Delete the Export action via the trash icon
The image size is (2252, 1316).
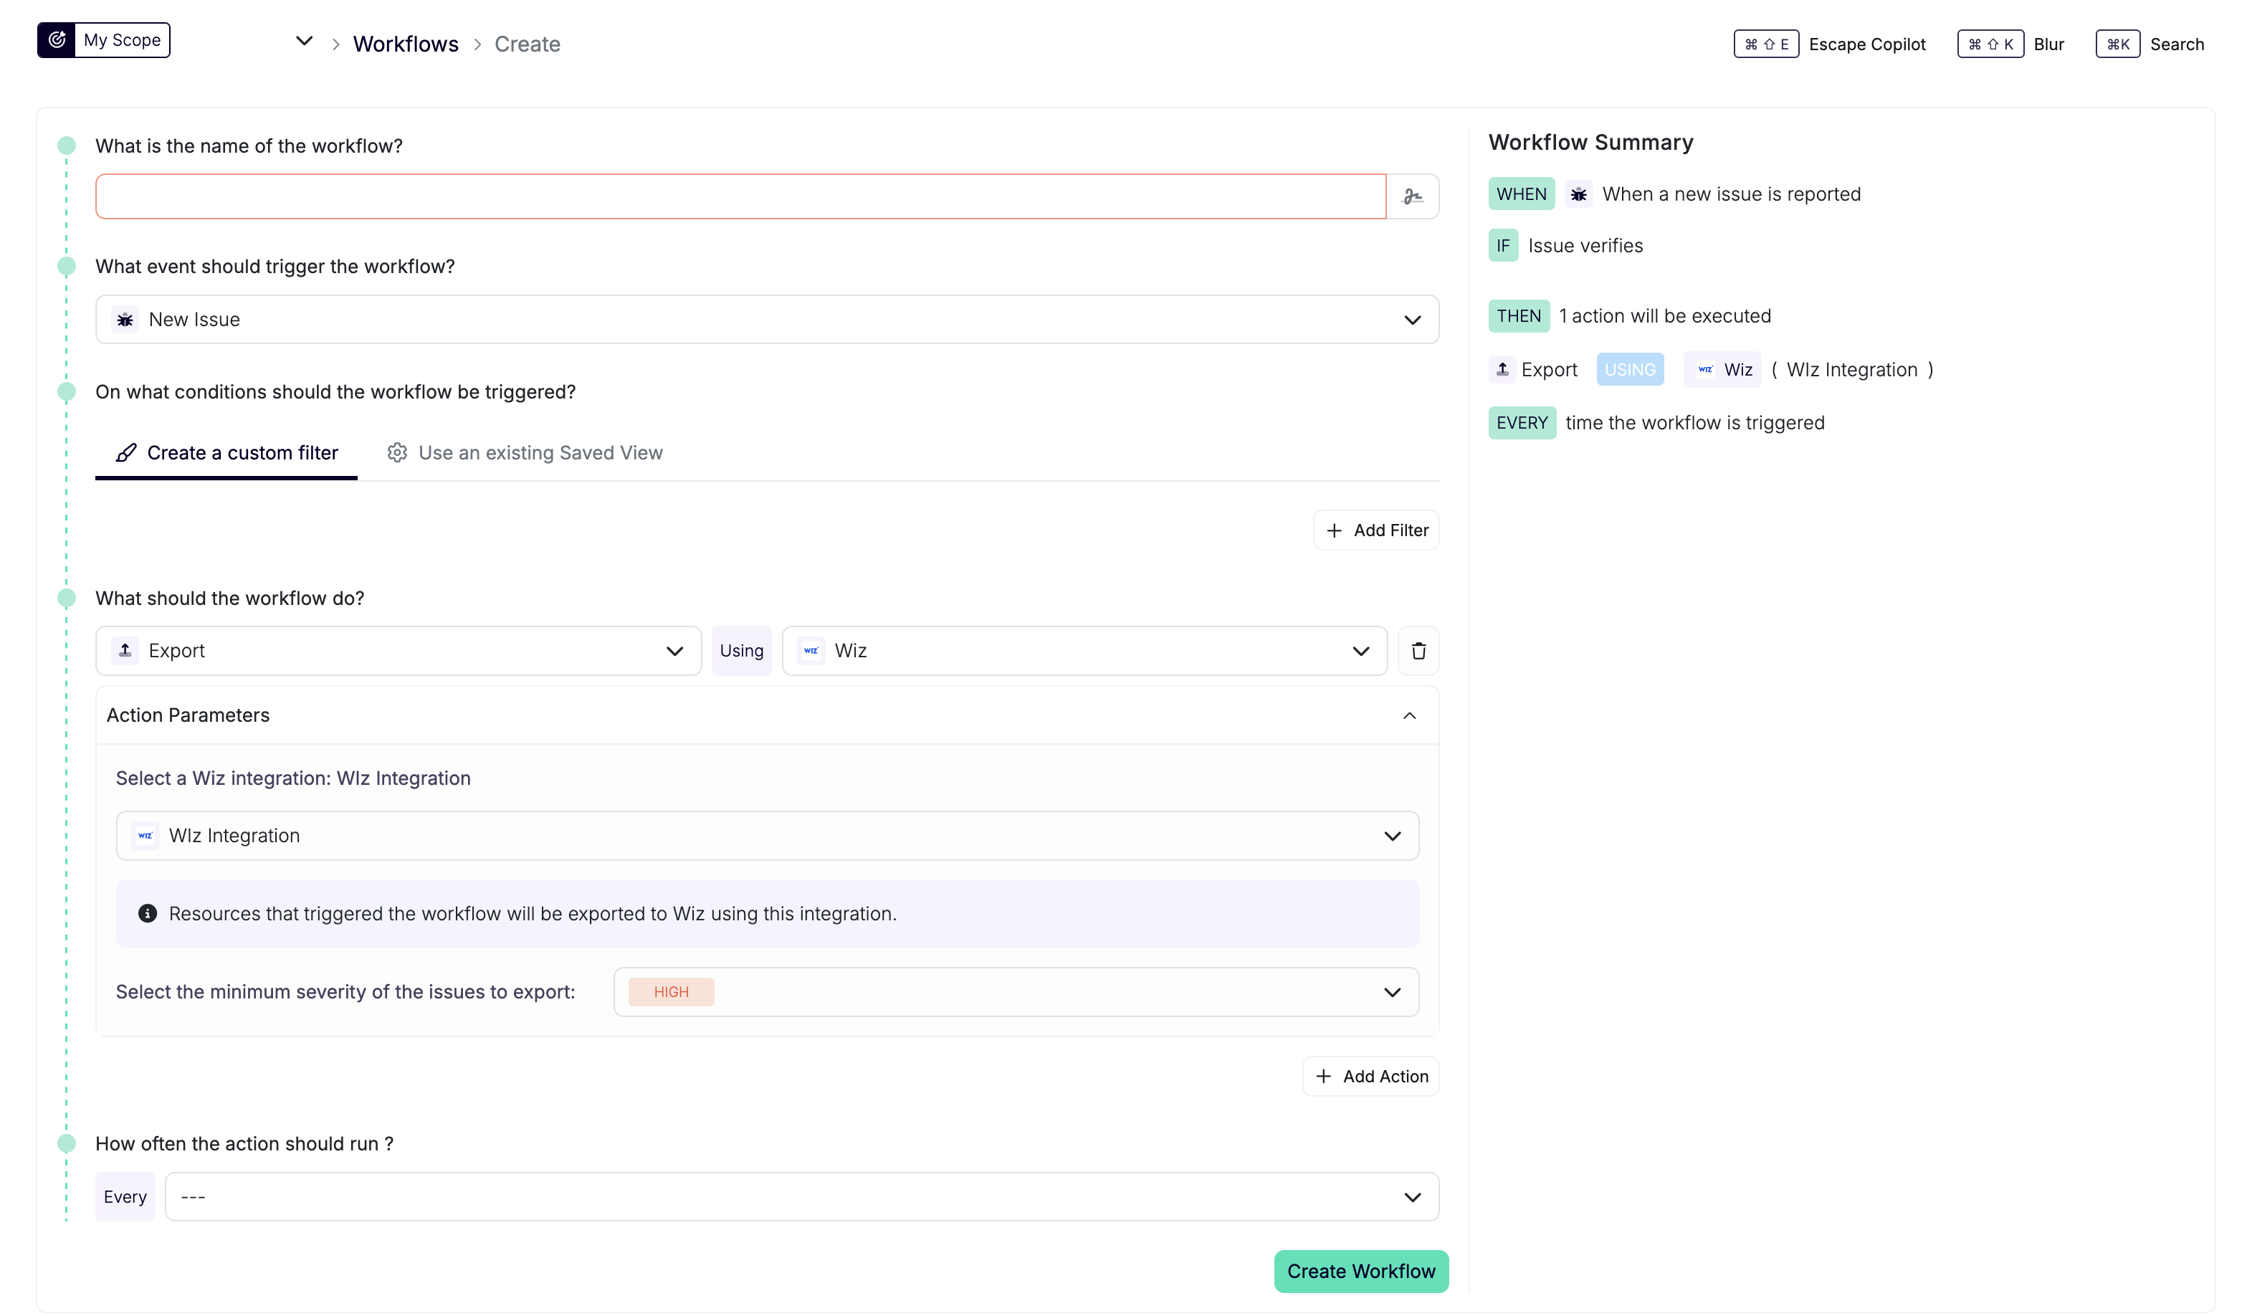click(x=1417, y=650)
